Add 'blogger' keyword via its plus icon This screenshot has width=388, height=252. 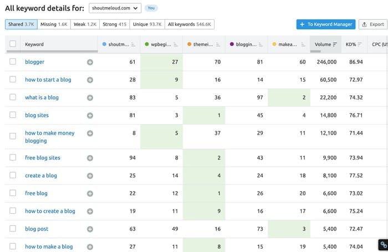[90, 62]
